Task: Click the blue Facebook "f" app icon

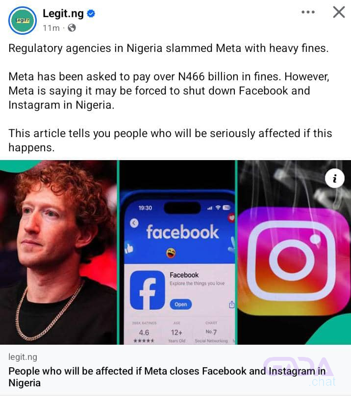Action: pyautogui.click(x=148, y=290)
